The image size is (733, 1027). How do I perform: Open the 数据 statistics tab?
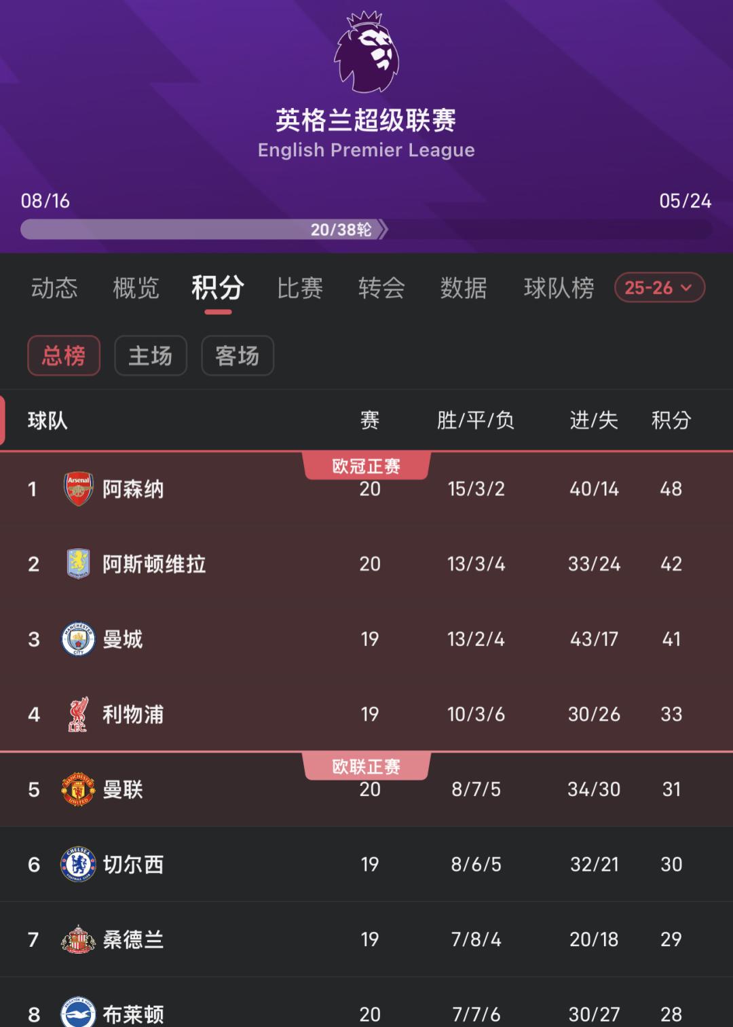[464, 288]
